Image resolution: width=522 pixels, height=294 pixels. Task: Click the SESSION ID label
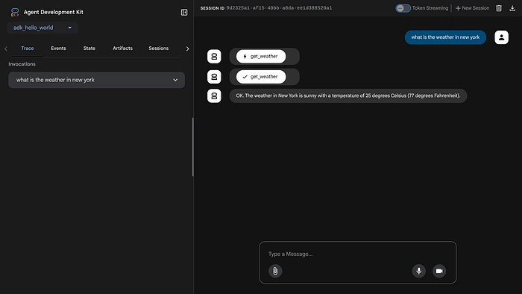[x=212, y=8]
